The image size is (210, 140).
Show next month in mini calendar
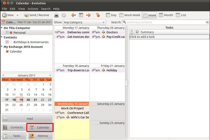click(50, 75)
